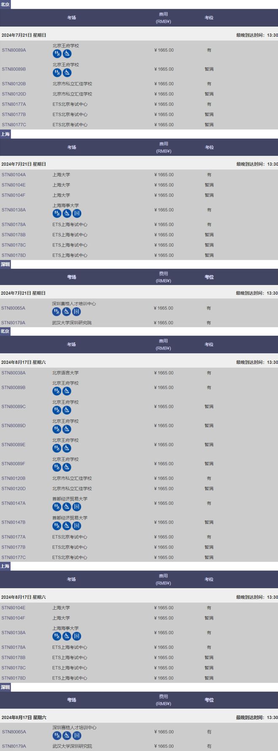278x751 pixels.
Task: Click venue name 北京语言大学
Action: tap(65, 373)
